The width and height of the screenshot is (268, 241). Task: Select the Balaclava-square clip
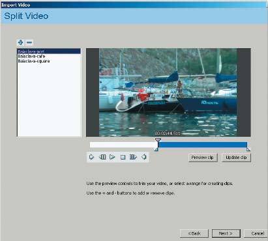coord(49,61)
